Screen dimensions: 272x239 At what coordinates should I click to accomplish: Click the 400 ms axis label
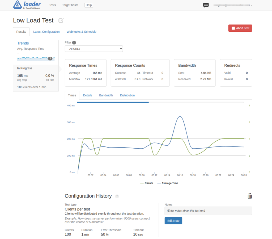click(71, 106)
